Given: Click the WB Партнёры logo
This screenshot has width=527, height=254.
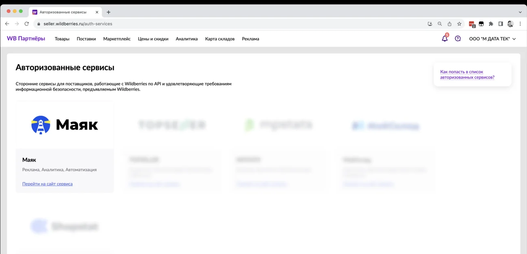Looking at the screenshot, I should 26,38.
